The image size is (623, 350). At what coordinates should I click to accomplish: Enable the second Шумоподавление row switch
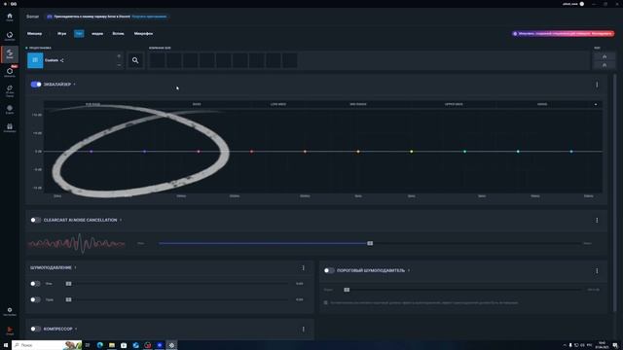[x=35, y=299]
